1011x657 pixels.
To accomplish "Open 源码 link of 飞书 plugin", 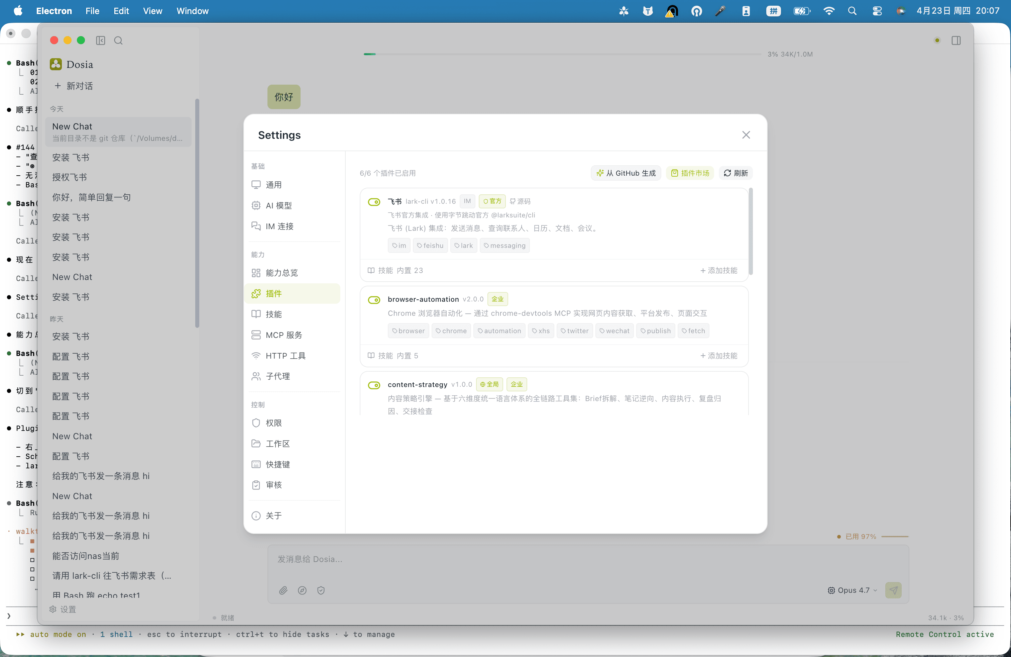I will click(520, 201).
